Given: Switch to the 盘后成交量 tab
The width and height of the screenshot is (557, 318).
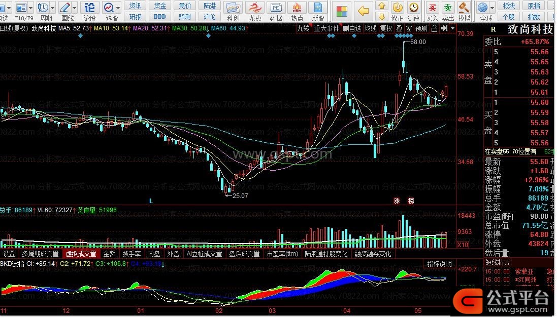Looking at the screenshot, I should tap(244, 254).
